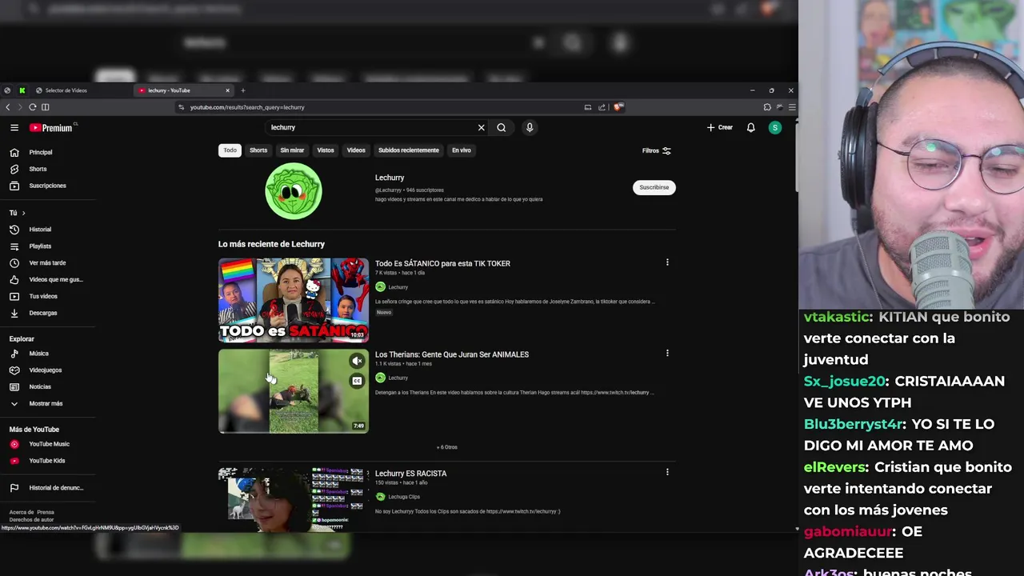Subscribe to Lechurry with Suscribirse button
The image size is (1024, 576).
pos(654,187)
